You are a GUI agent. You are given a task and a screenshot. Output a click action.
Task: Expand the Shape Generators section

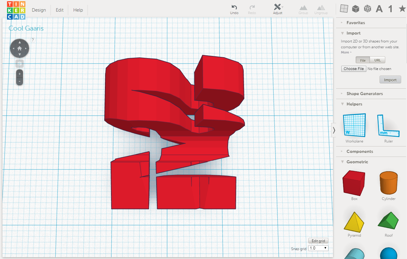pos(364,94)
